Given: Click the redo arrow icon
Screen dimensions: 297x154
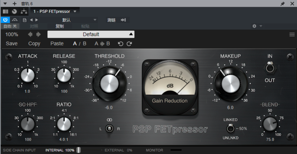Looking at the screenshot, I should 129,44.
